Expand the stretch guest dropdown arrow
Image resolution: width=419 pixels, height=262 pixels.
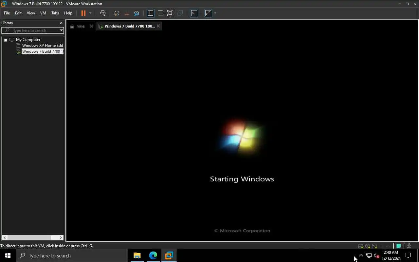tap(215, 13)
